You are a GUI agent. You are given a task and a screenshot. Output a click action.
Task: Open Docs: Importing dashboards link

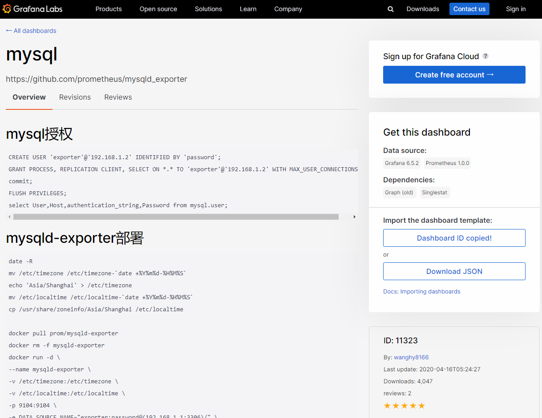pyautogui.click(x=422, y=292)
